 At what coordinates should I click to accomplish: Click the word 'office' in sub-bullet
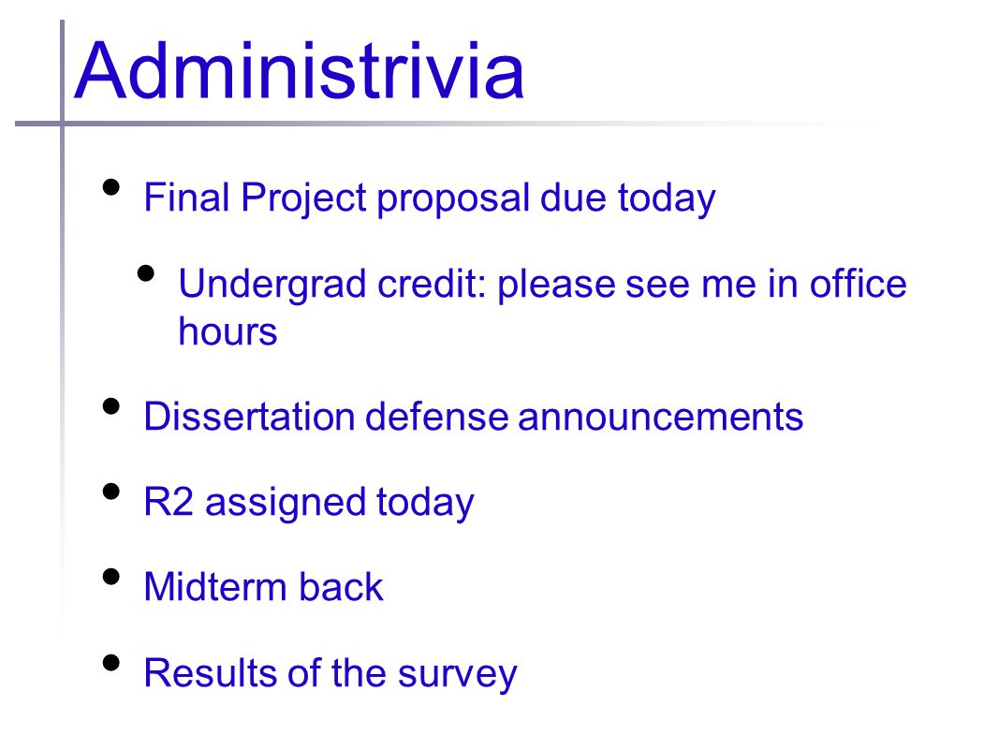[x=858, y=284]
